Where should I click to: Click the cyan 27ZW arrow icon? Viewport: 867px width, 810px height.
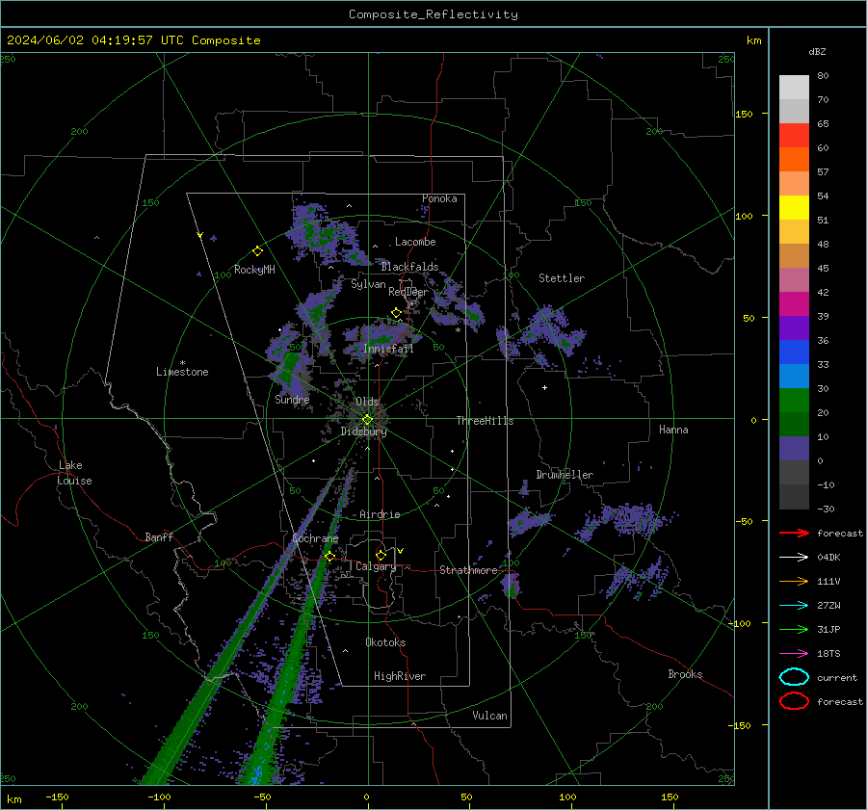[x=794, y=606]
